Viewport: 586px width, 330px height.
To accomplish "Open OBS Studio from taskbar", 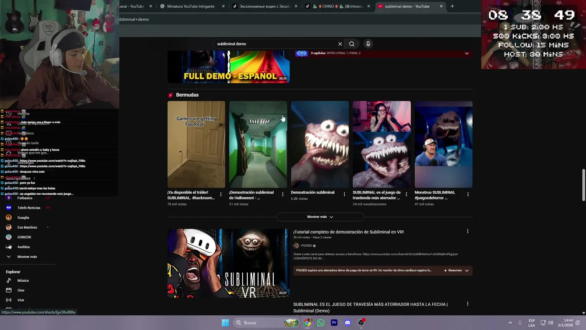I will point(361,323).
